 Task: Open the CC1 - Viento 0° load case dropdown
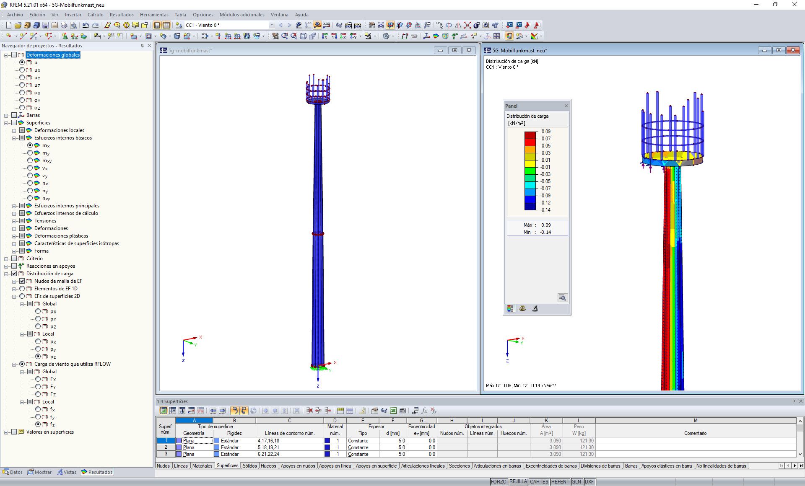(x=272, y=25)
